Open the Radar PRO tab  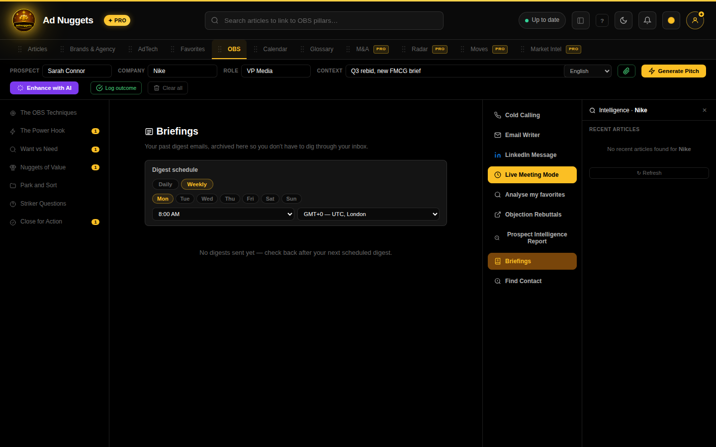coord(425,49)
